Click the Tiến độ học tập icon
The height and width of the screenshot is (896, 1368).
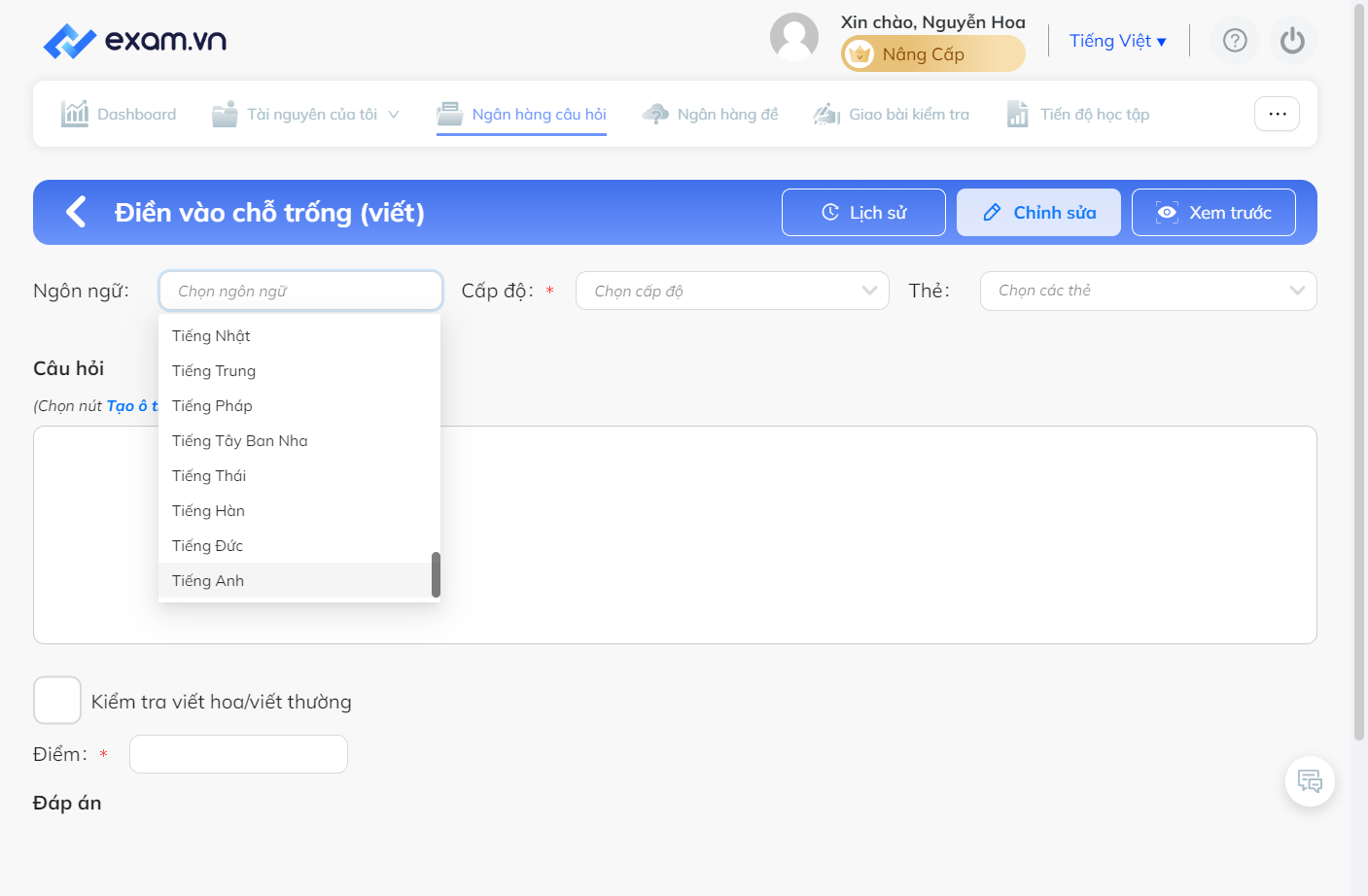pyautogui.click(x=1017, y=114)
